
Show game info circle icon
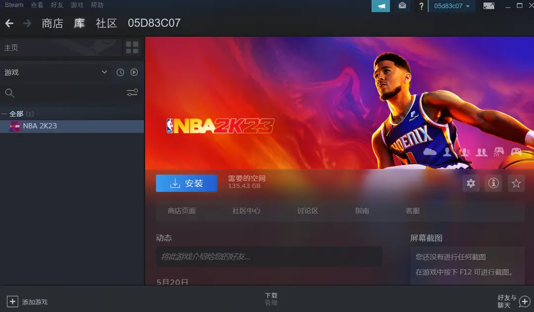coord(493,183)
